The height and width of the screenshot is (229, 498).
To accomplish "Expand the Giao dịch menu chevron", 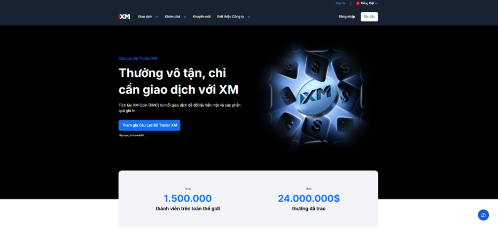I will click(x=157, y=17).
